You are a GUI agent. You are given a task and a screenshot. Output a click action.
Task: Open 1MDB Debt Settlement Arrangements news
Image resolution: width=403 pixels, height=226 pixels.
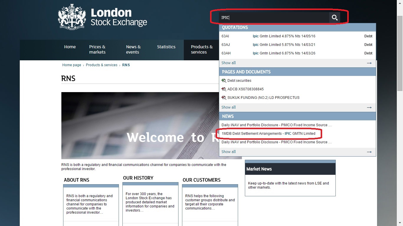click(x=268, y=134)
